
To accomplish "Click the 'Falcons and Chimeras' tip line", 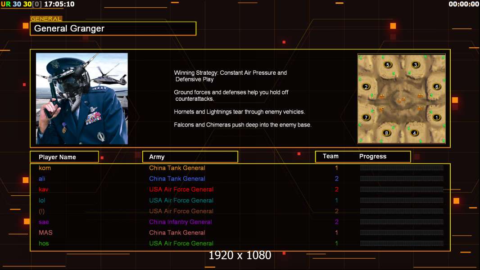I will coord(242,125).
